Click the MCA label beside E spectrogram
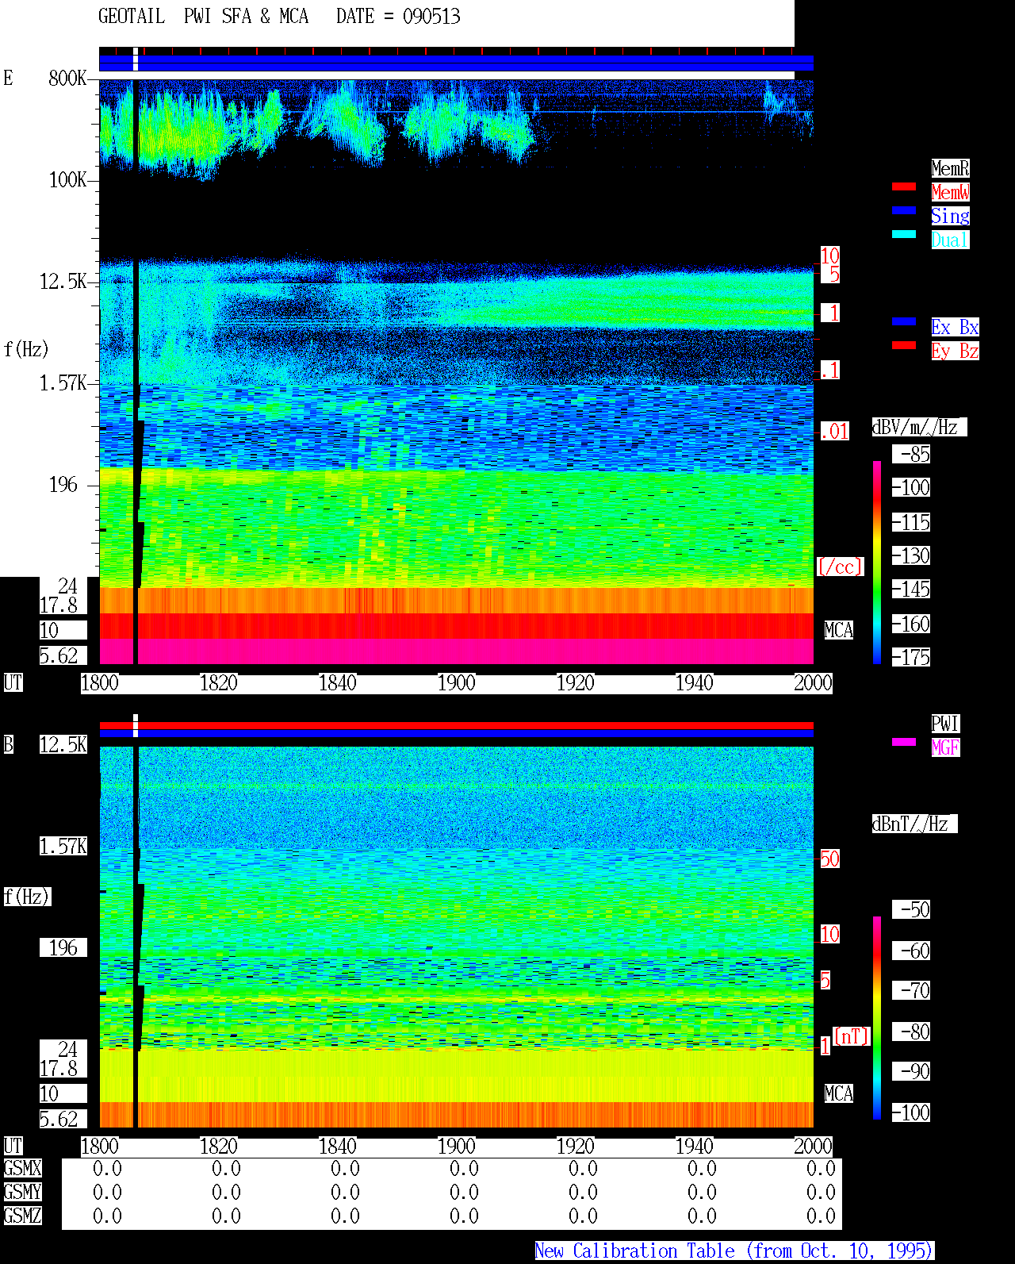Image resolution: width=1015 pixels, height=1264 pixels. point(838,631)
